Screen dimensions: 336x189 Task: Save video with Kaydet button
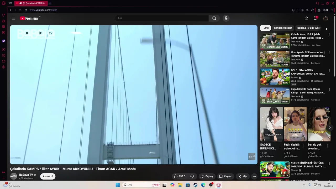tap(225, 176)
